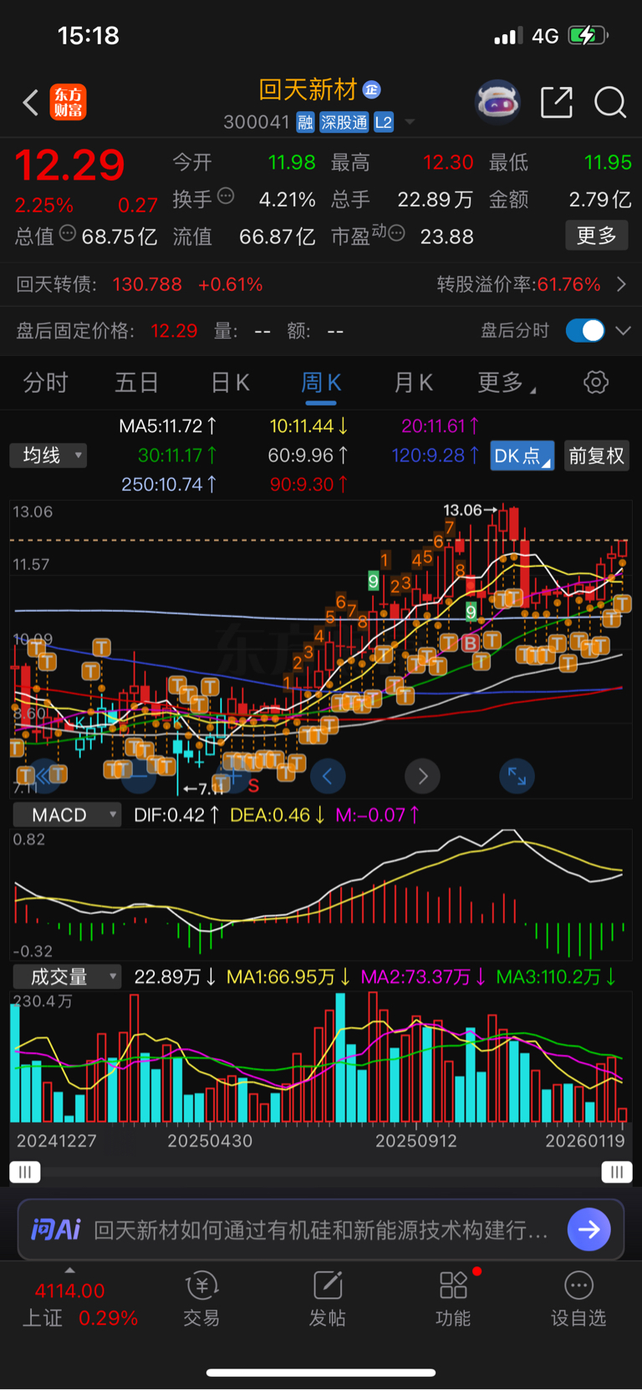
Task: Tap MA5:11.72 value
Action: tap(168, 426)
